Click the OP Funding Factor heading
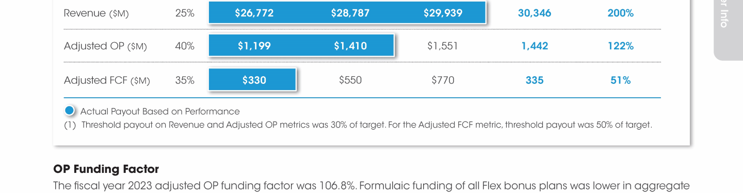Screen dimensions: 743x193 tap(106, 169)
